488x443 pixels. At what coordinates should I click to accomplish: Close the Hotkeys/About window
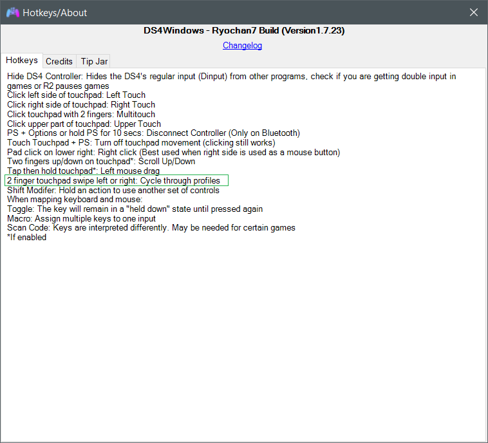pyautogui.click(x=474, y=12)
